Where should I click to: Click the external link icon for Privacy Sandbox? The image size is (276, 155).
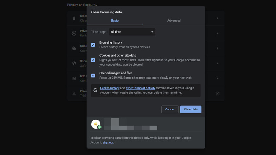[x=218, y=93]
